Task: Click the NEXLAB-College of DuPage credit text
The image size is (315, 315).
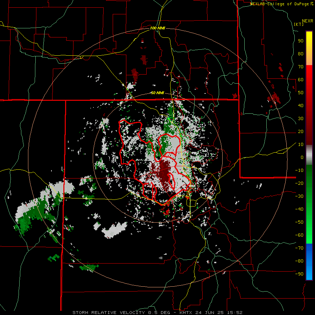Action: click(x=282, y=4)
